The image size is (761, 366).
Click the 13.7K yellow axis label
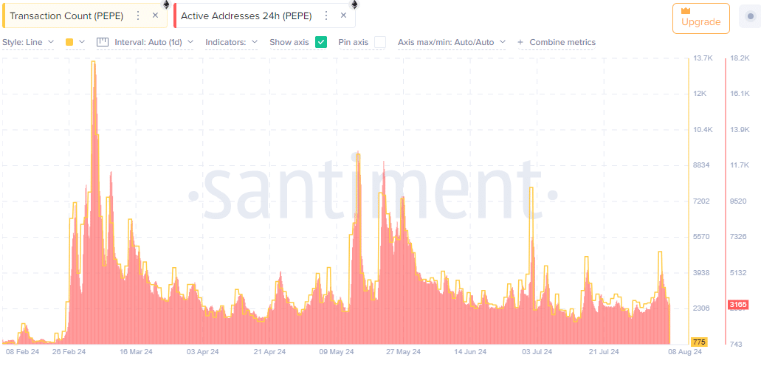[x=703, y=58]
